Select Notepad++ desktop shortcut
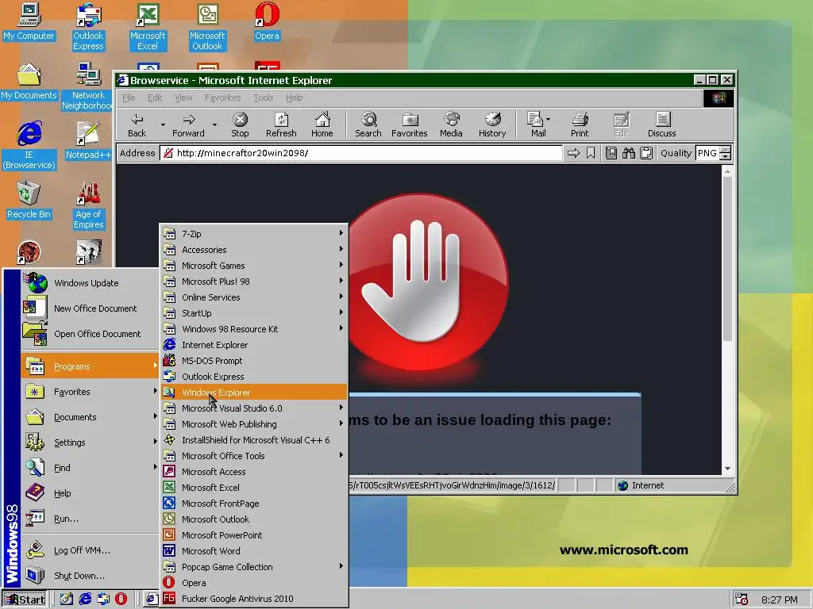 click(88, 141)
